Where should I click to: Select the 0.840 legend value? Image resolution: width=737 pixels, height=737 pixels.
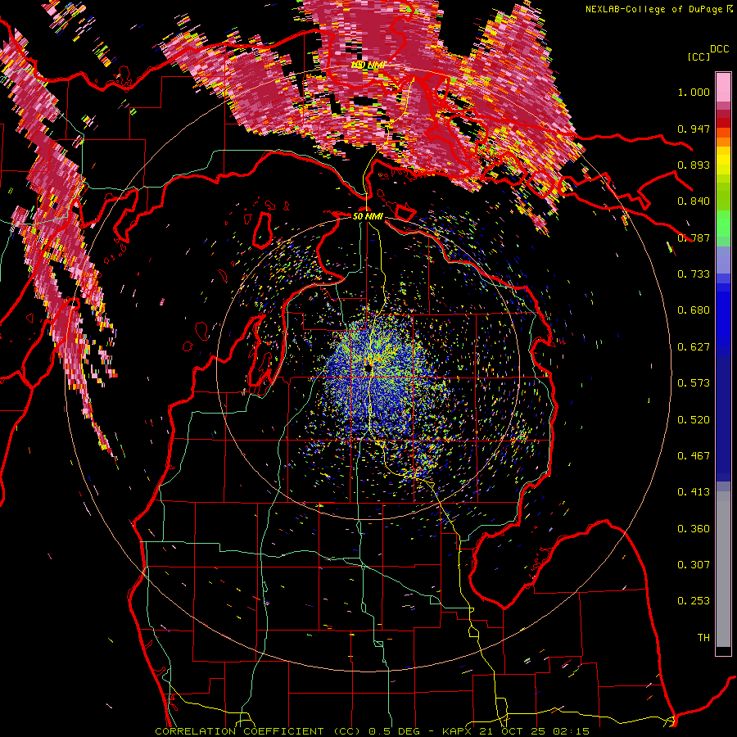coord(694,201)
